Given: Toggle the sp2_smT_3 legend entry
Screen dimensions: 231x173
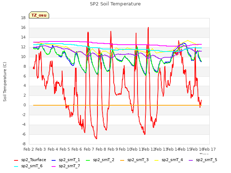Looking at the screenshot, I should (134, 160).
